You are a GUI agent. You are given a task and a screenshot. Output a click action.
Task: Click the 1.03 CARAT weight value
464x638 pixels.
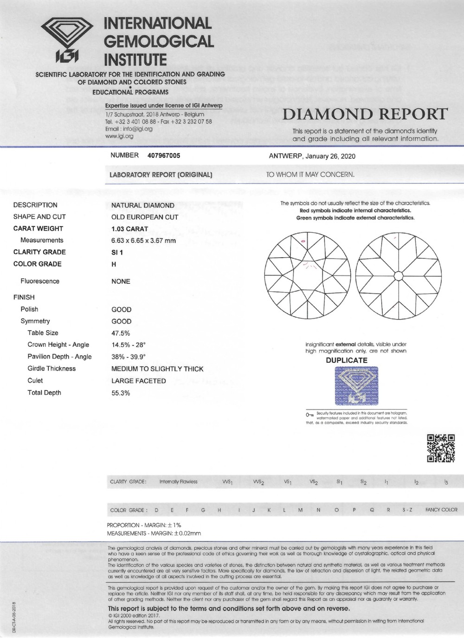click(x=129, y=229)
